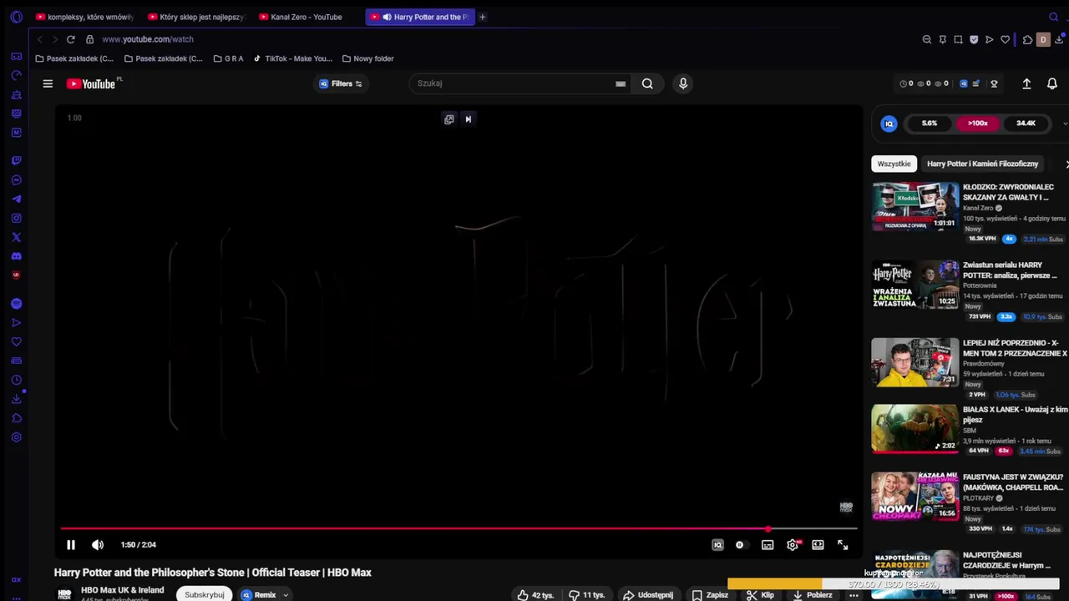Click the >100x vidIQ badge
The height and width of the screenshot is (601, 1069).
coord(977,124)
